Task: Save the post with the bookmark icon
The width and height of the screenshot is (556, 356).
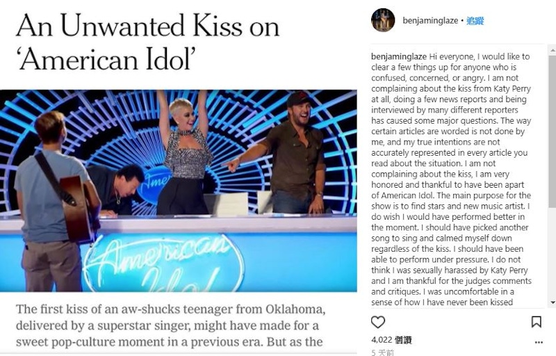Action: [x=536, y=322]
